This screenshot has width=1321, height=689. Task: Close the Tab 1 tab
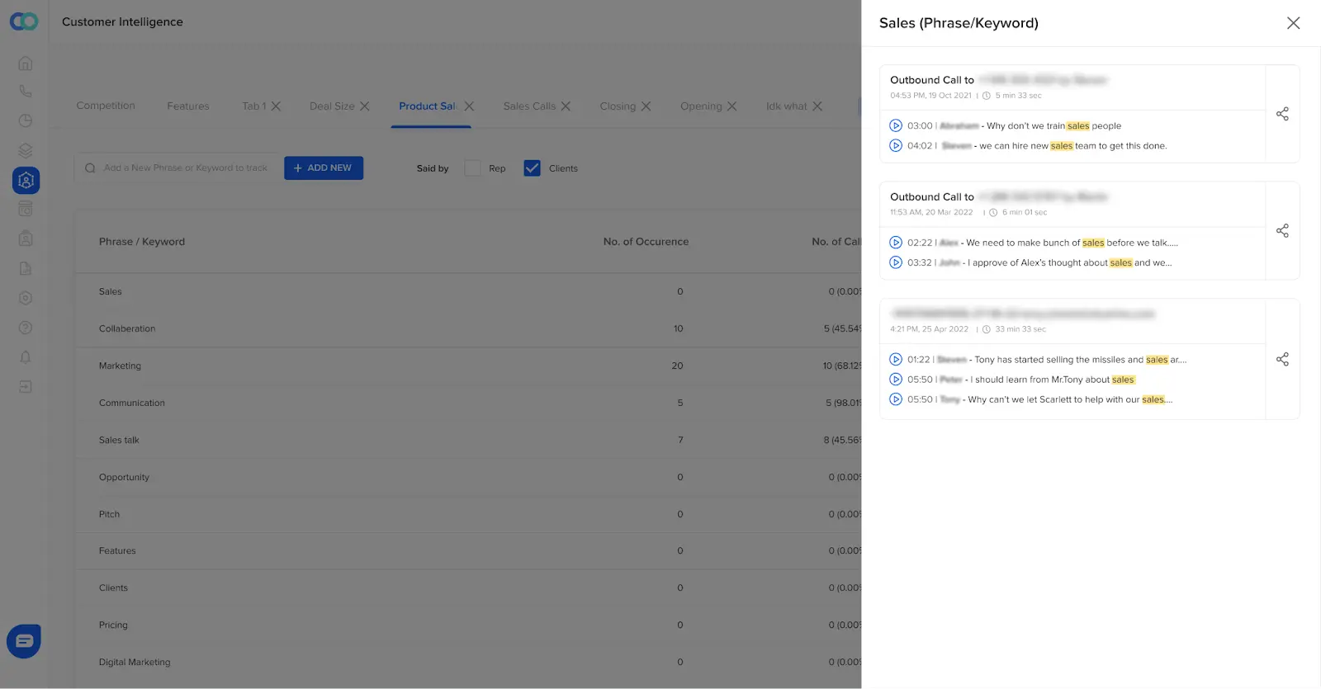coord(276,106)
